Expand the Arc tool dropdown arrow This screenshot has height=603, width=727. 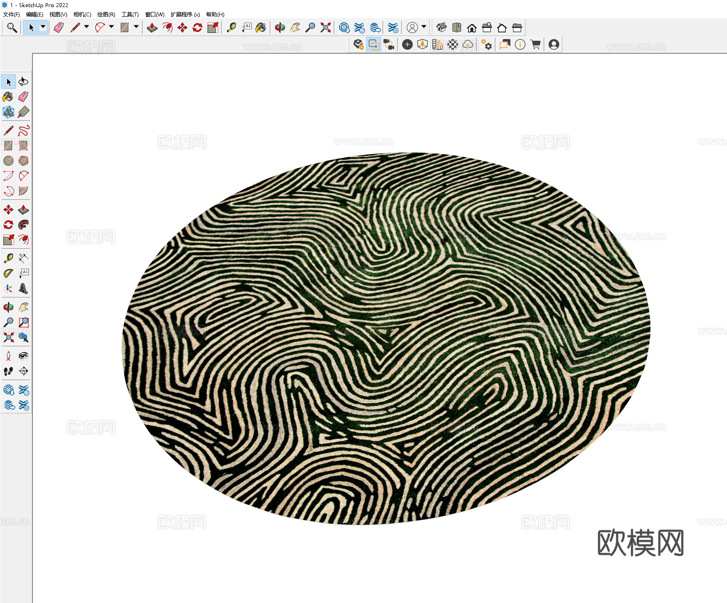[x=111, y=27]
